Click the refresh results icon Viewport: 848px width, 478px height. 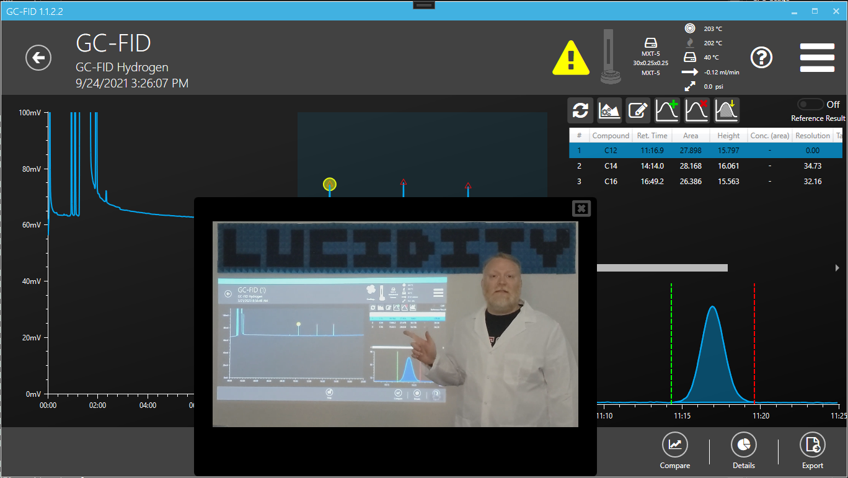tap(580, 111)
